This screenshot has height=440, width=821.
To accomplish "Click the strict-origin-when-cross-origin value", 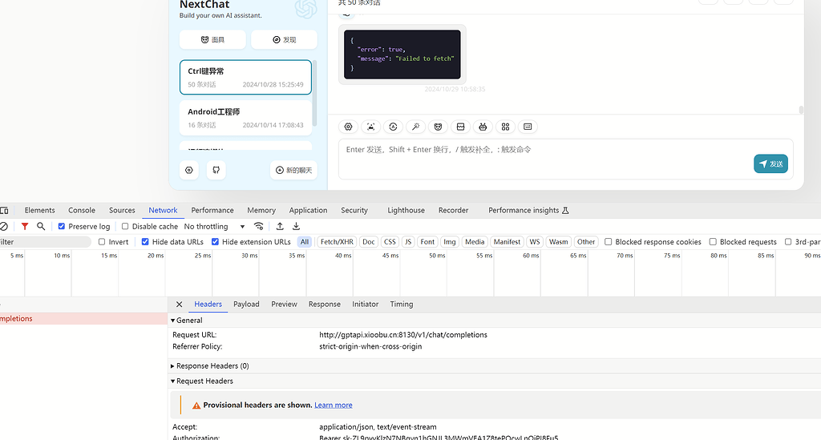I will tap(370, 346).
